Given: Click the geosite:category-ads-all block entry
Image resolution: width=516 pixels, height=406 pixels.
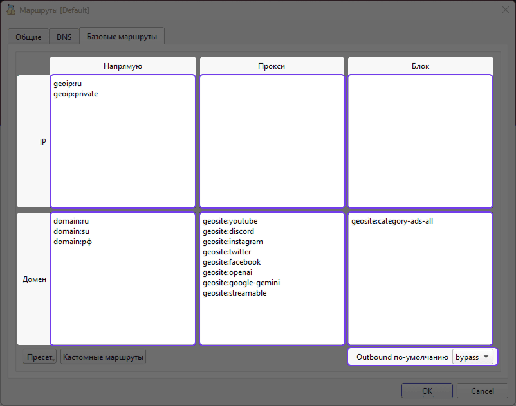Looking at the screenshot, I should (392, 221).
